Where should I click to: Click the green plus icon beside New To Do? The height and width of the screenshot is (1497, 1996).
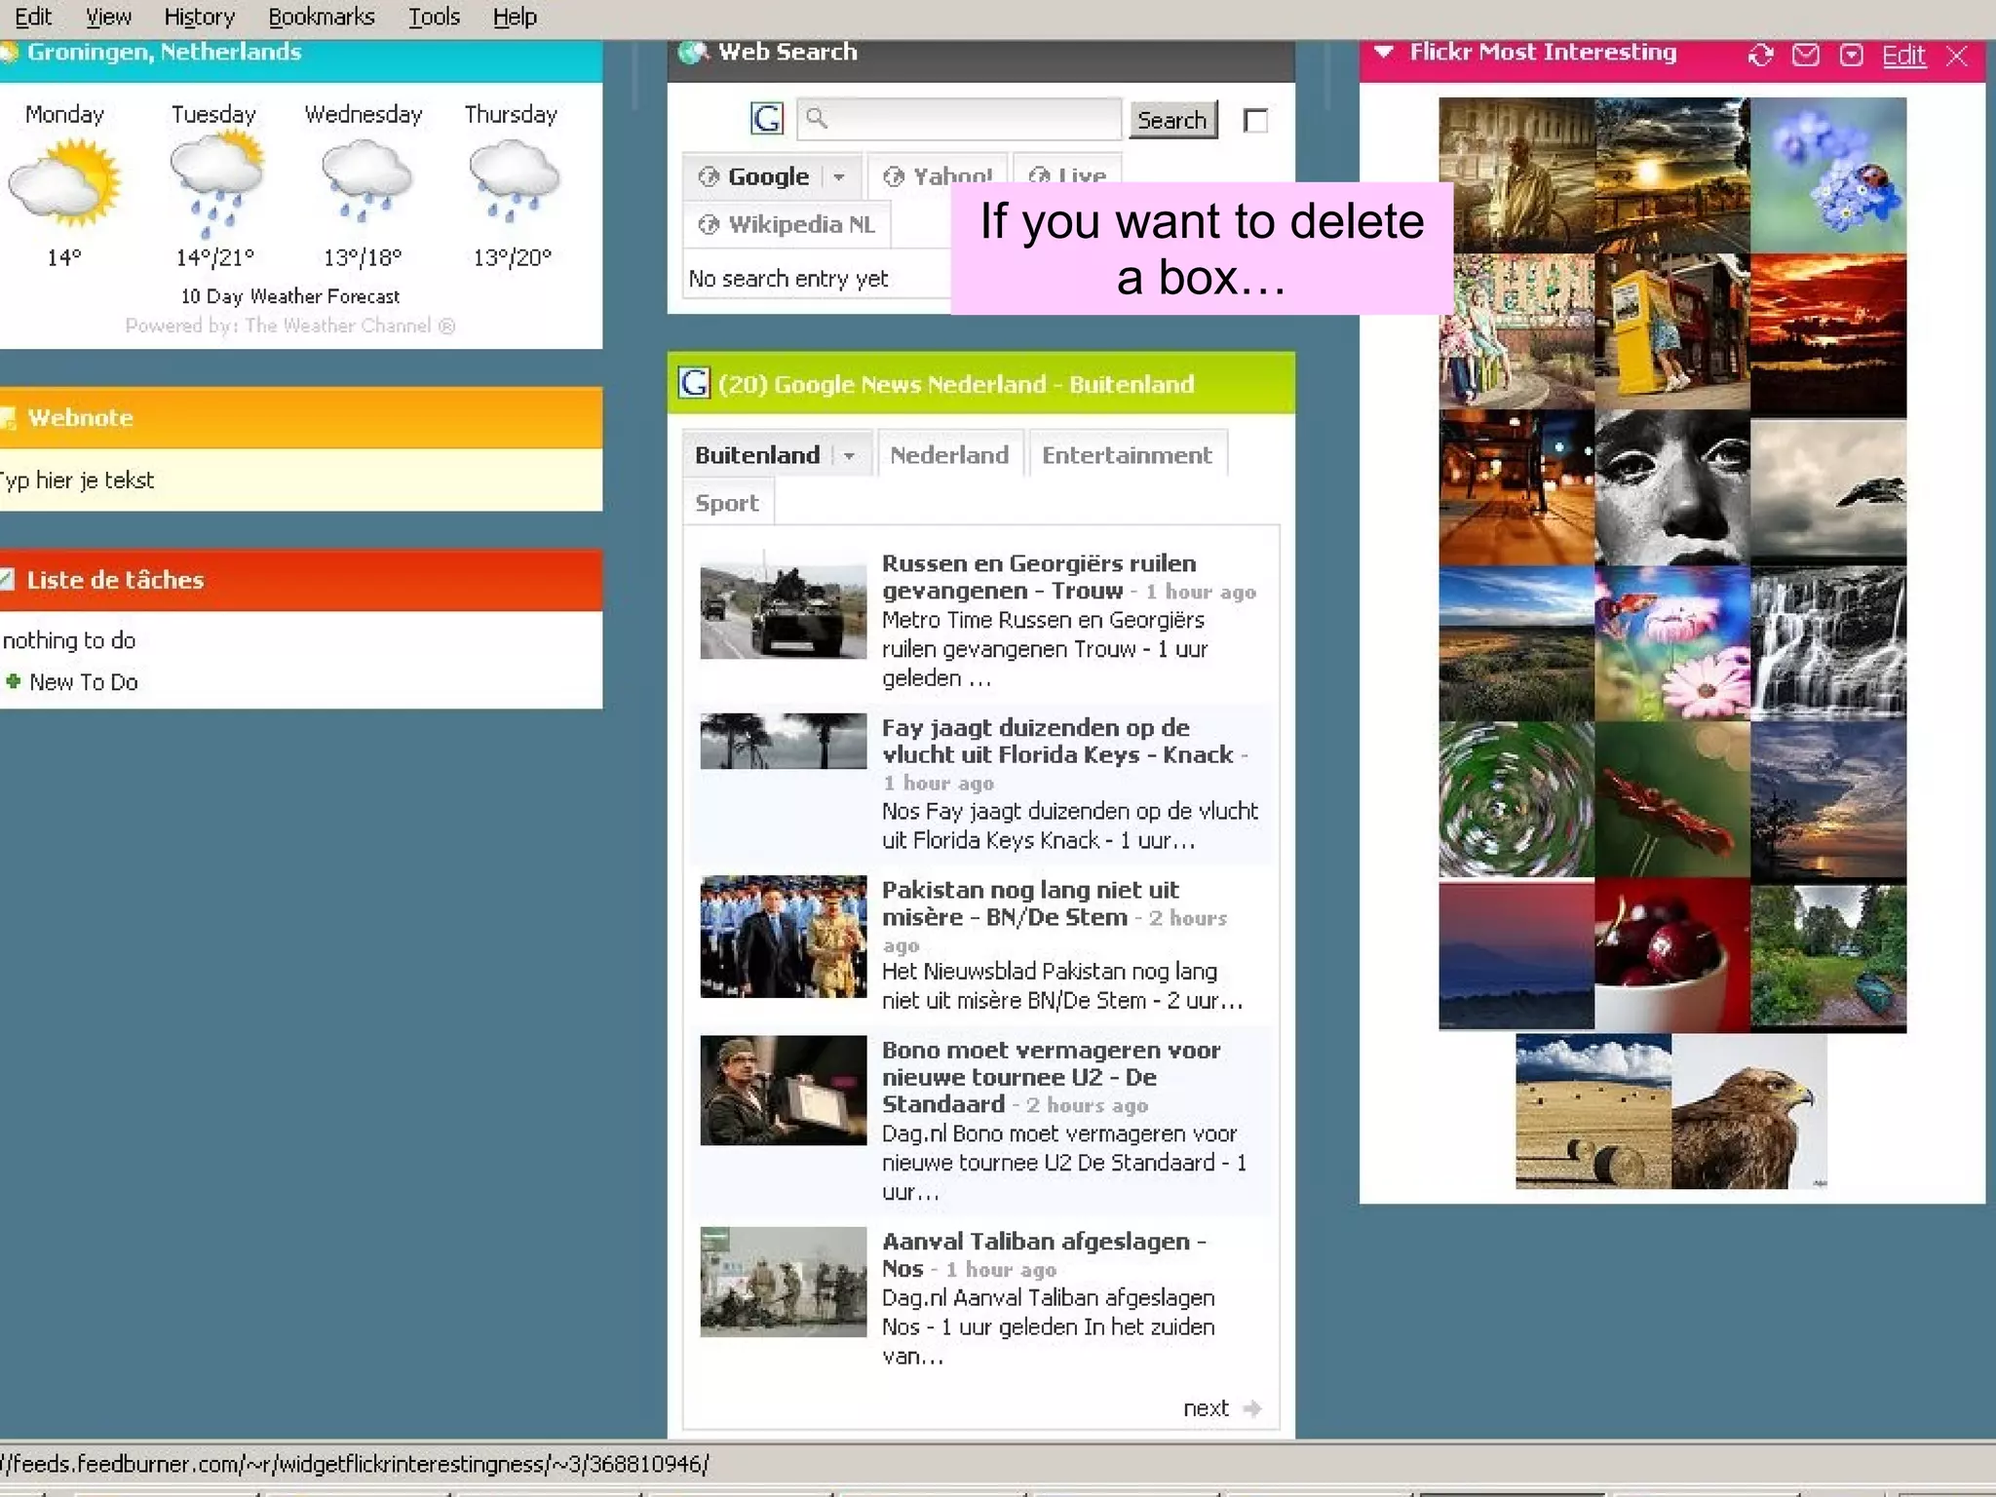click(x=13, y=681)
